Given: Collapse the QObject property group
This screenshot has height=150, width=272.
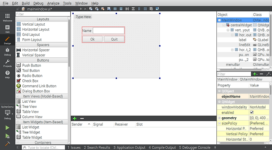Looking at the screenshot, I should point(219,91).
